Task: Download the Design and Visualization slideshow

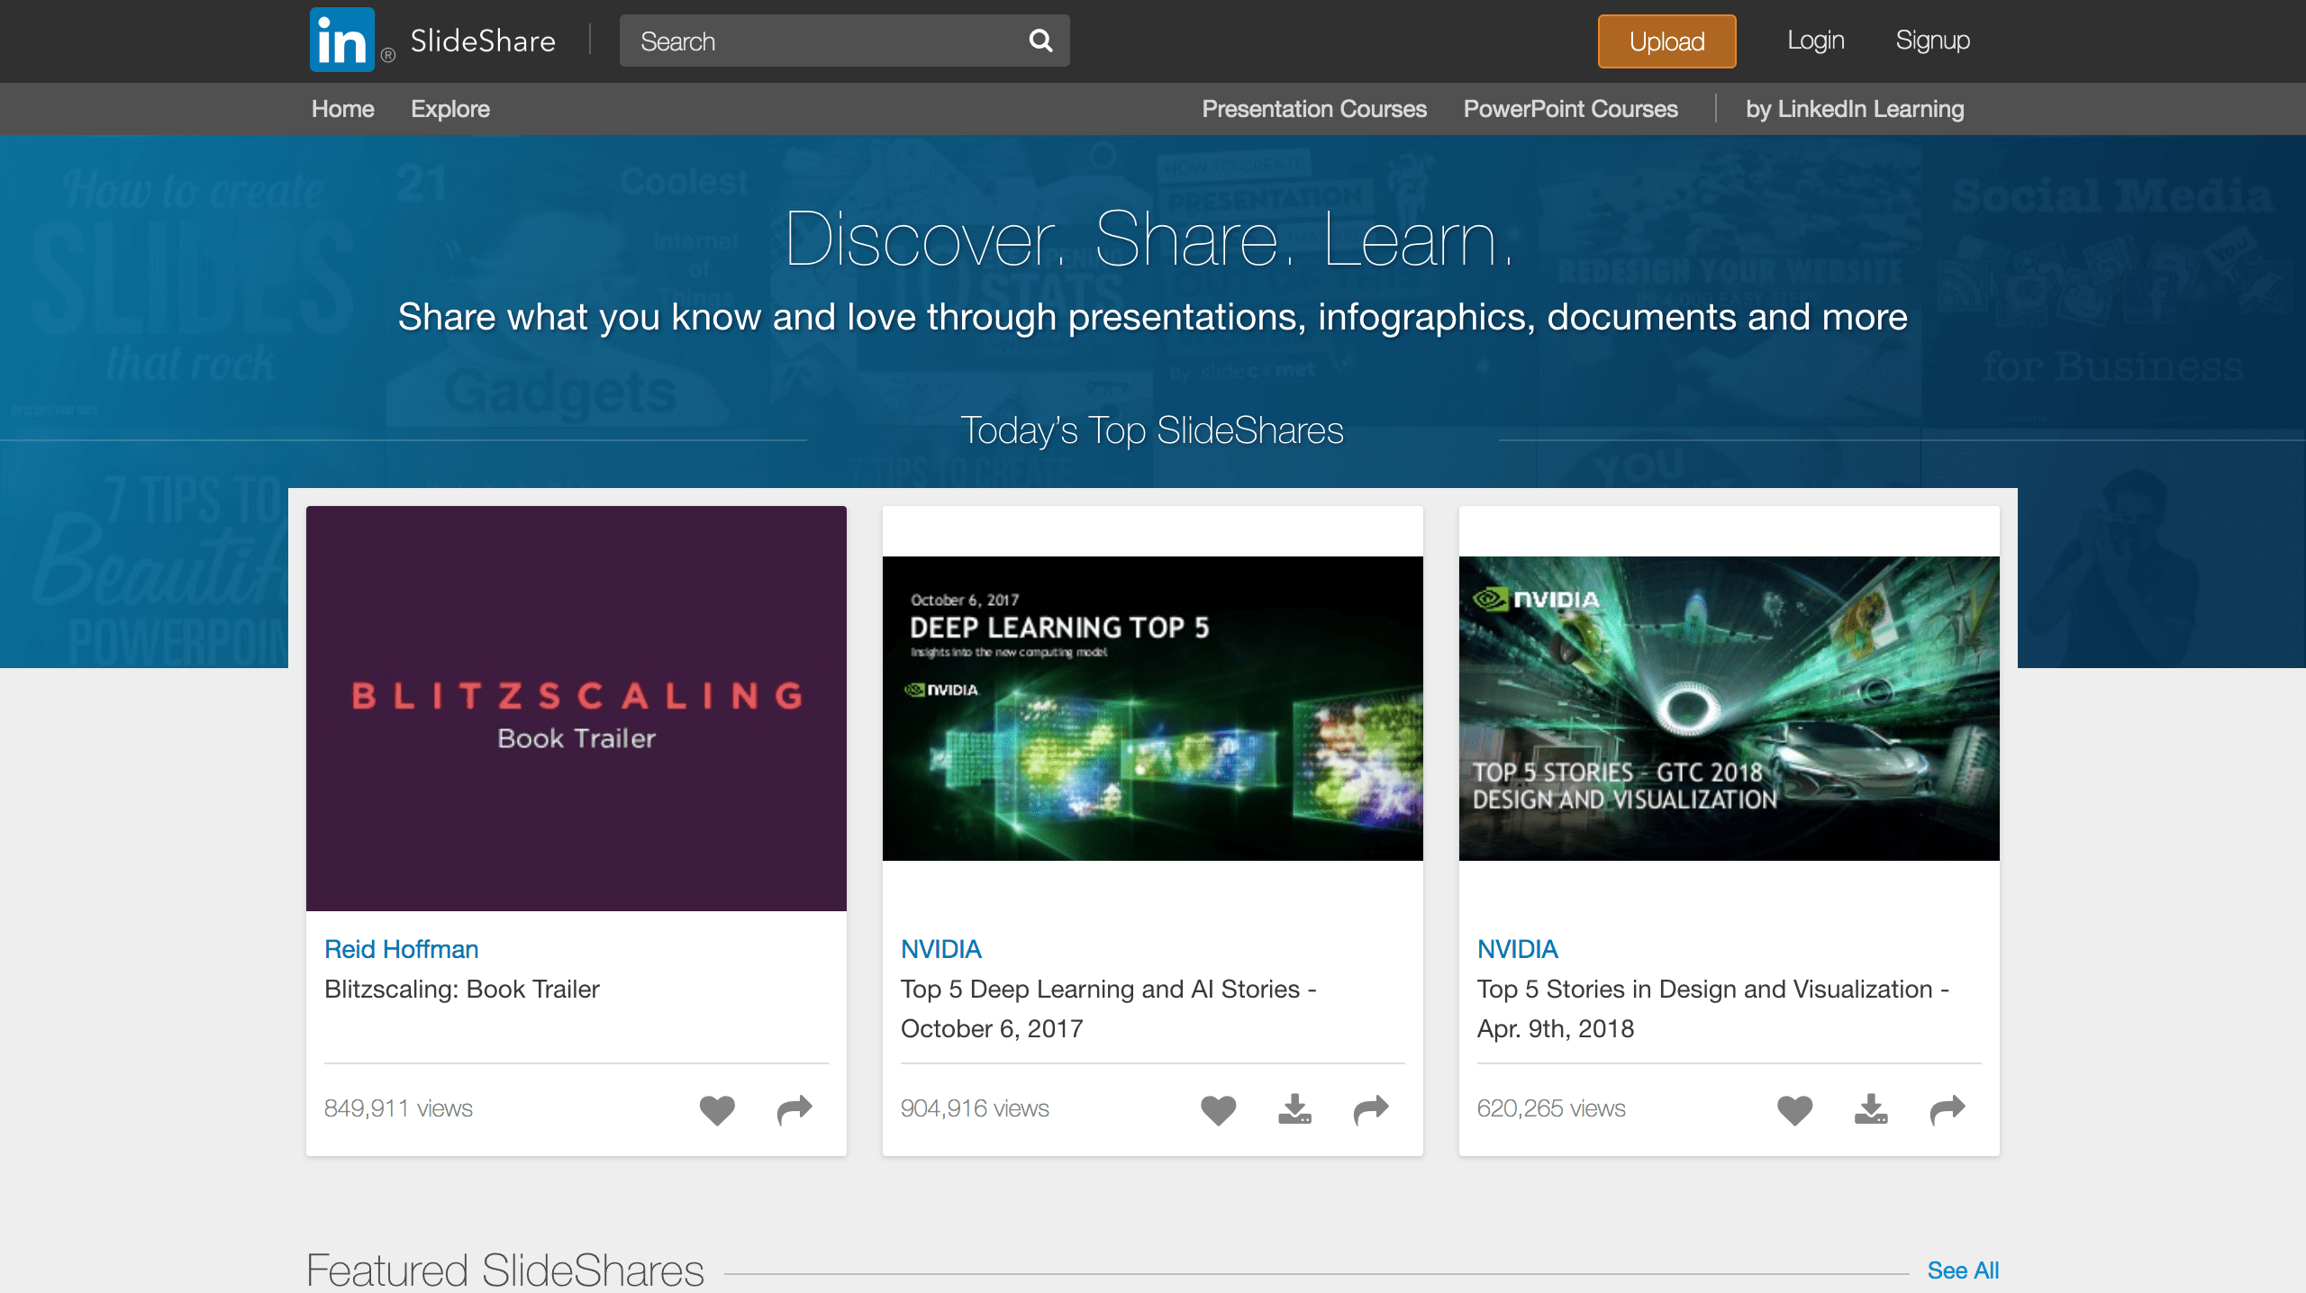Action: 1871,1109
